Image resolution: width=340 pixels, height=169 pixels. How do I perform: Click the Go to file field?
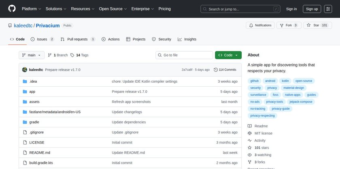click(185, 55)
